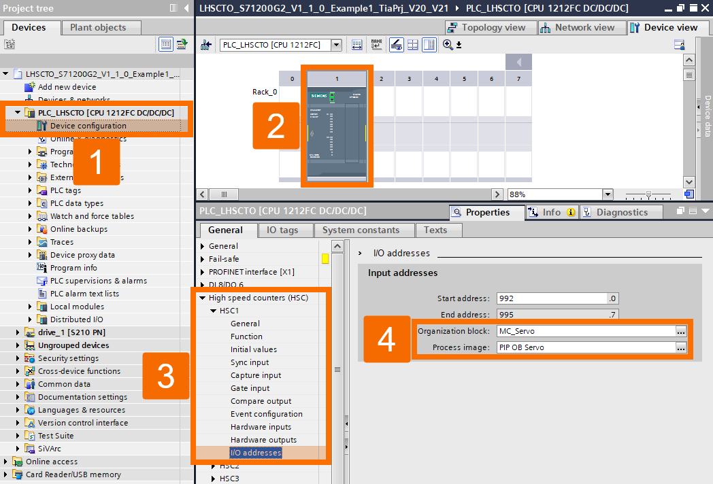Open the Info tab in inspector window
Screen dimensions: 713x484
pyautogui.click(x=552, y=212)
